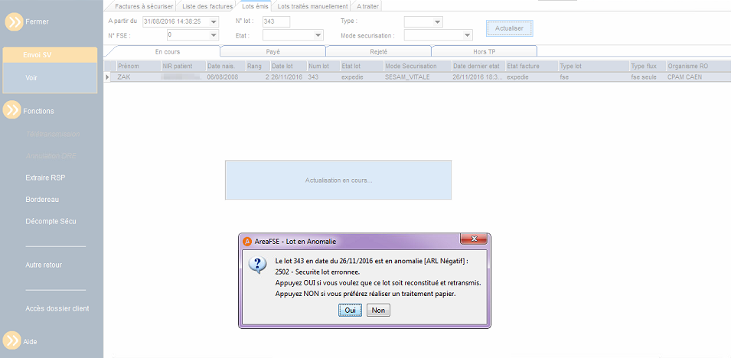Image resolution: width=731 pixels, height=358 pixels.
Task: Choose the Non button in dialog
Action: 378,310
